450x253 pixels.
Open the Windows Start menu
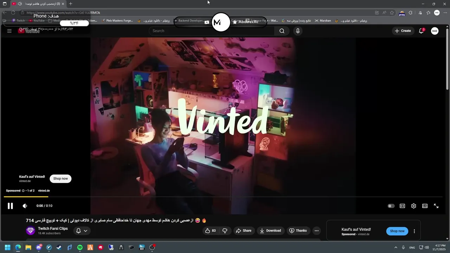pyautogui.click(x=7, y=247)
